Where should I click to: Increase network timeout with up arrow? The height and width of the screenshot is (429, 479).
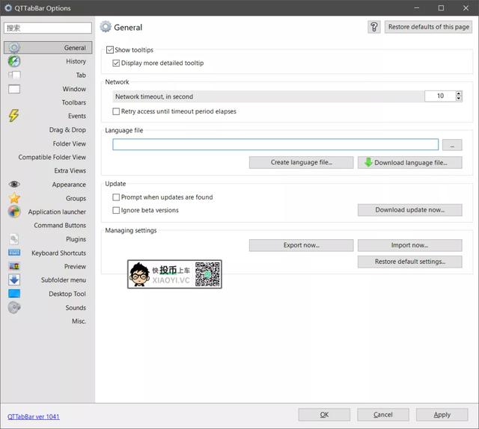tap(458, 93)
